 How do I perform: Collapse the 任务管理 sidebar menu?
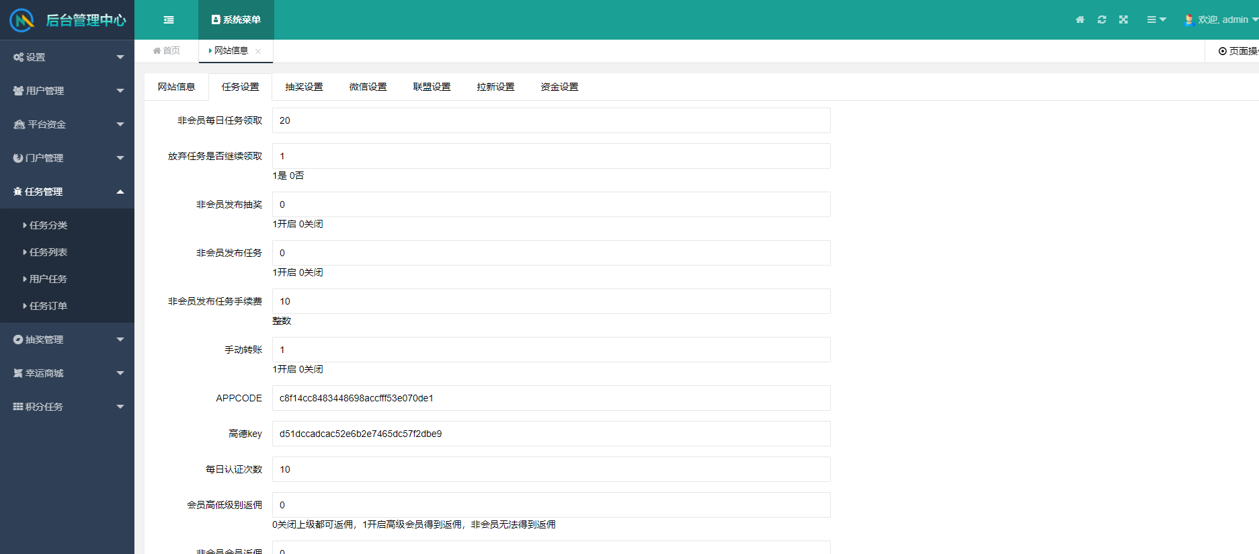(x=67, y=192)
